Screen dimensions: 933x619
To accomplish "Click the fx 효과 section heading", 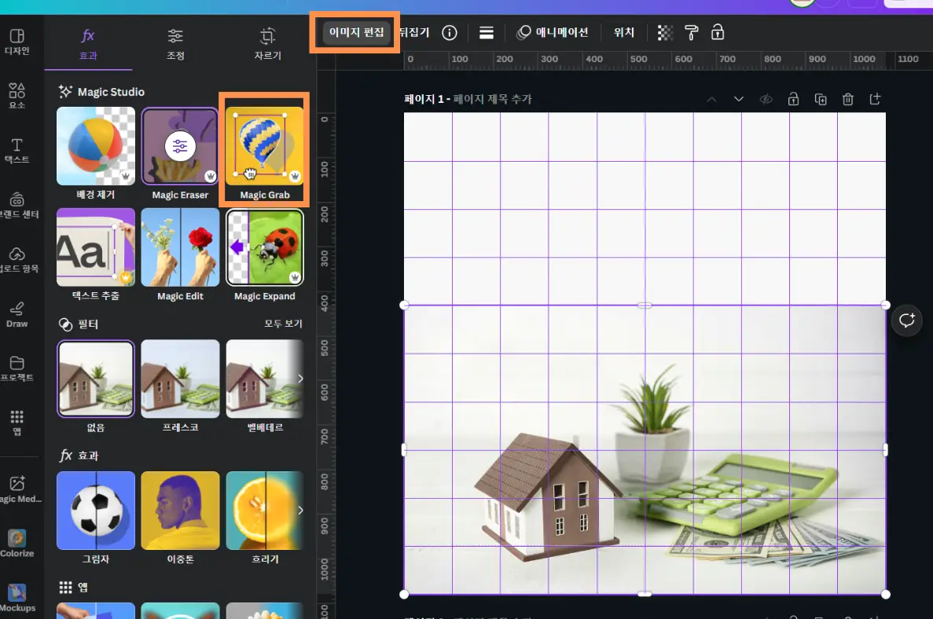I will tap(79, 456).
